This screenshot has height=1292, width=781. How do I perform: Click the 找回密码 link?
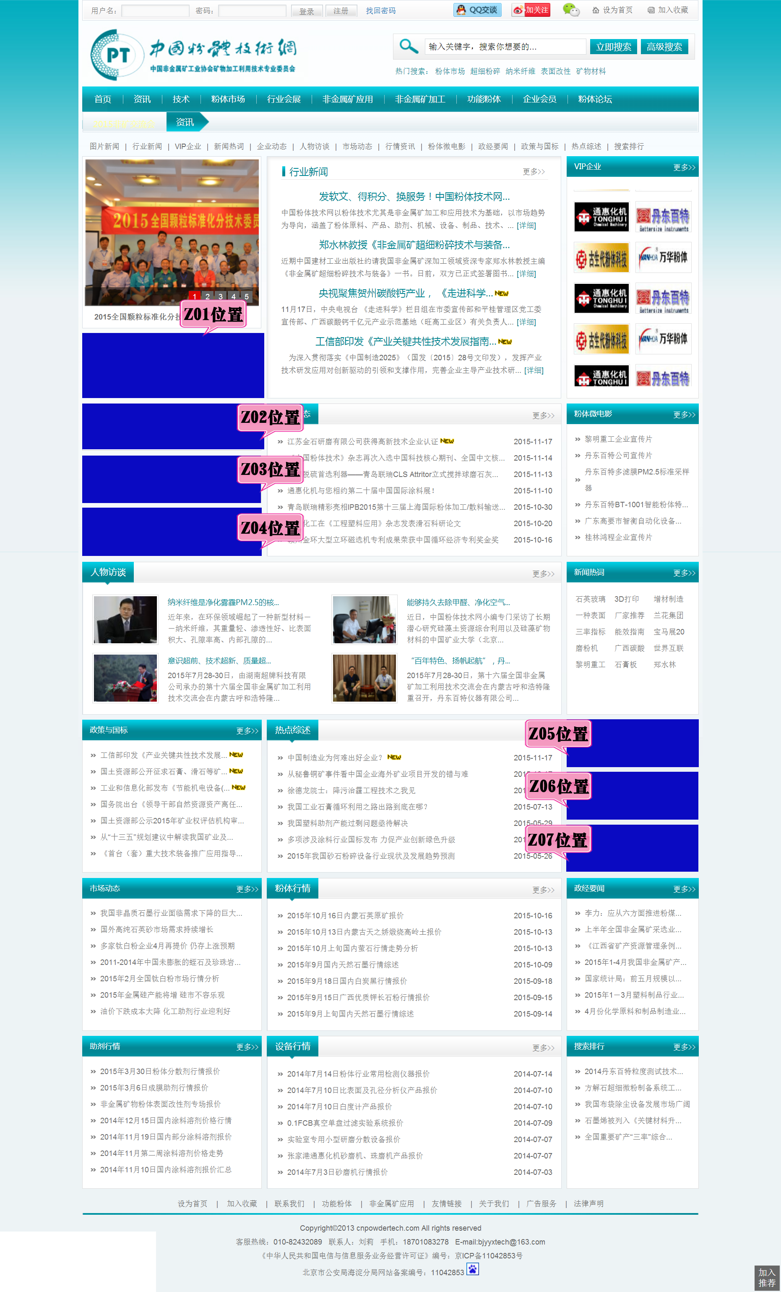point(381,10)
